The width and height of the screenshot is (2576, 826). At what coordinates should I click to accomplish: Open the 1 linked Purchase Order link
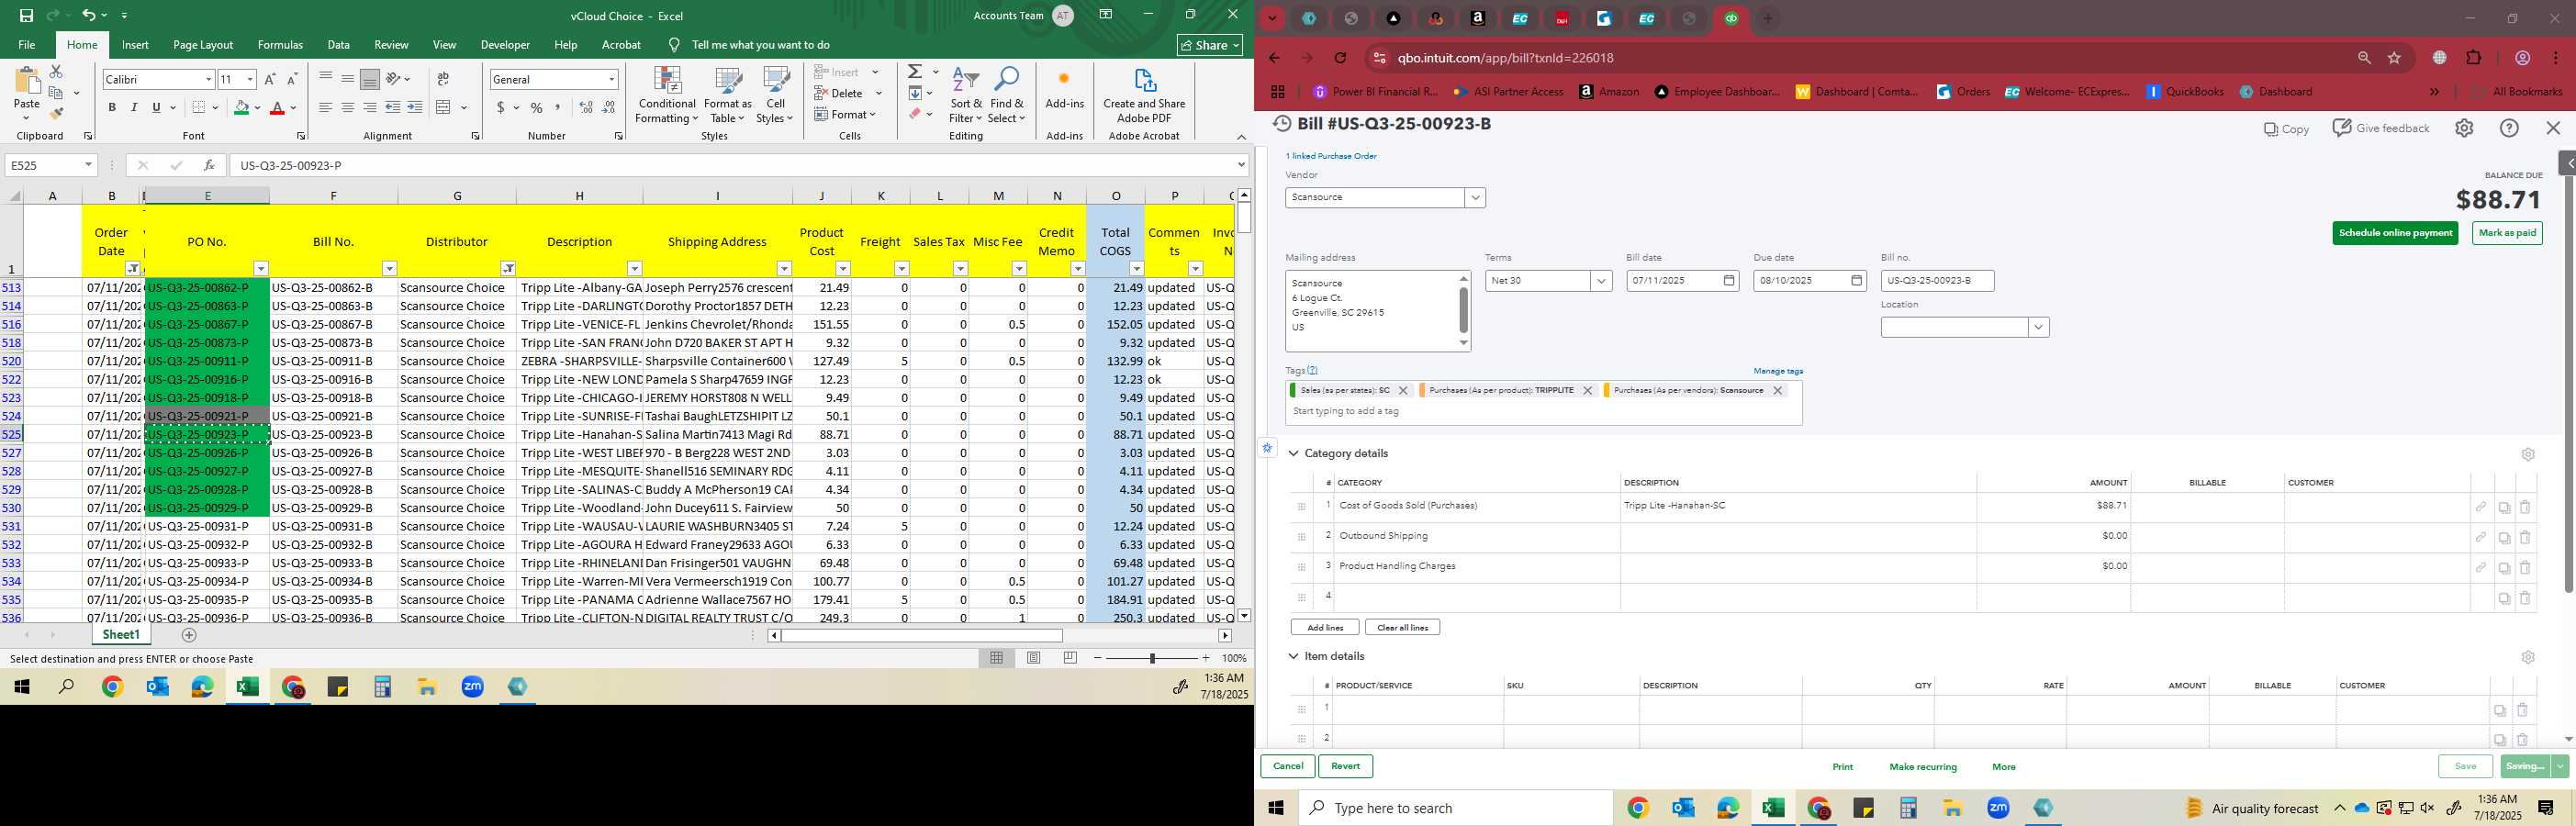coord(1331,156)
